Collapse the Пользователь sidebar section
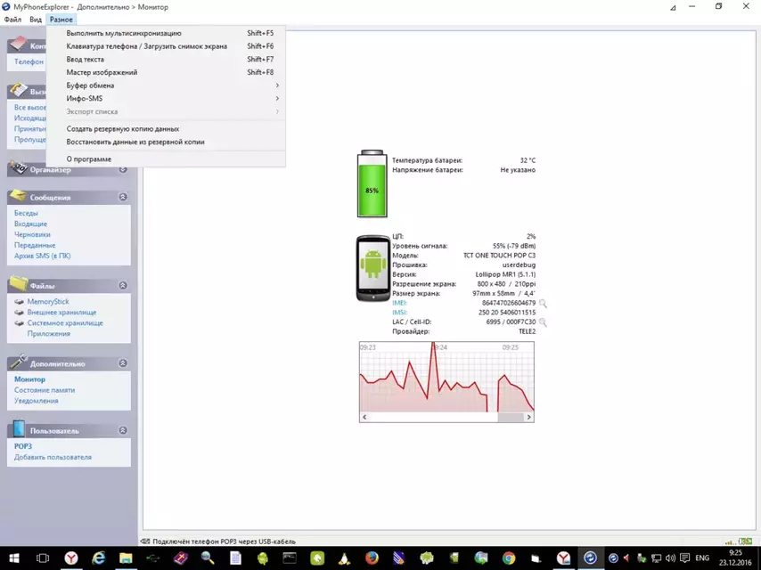761x570 pixels. (123, 430)
